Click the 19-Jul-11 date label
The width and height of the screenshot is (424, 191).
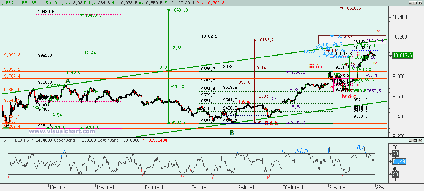click(x=247, y=187)
